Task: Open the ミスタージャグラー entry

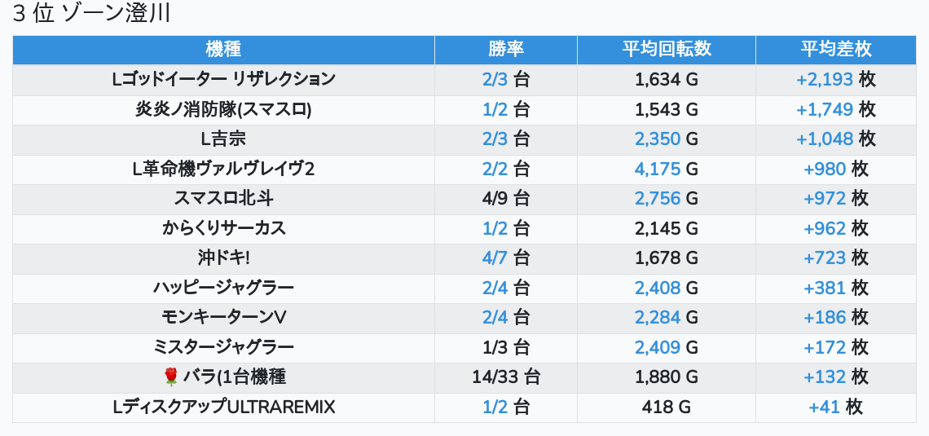Action: [223, 347]
